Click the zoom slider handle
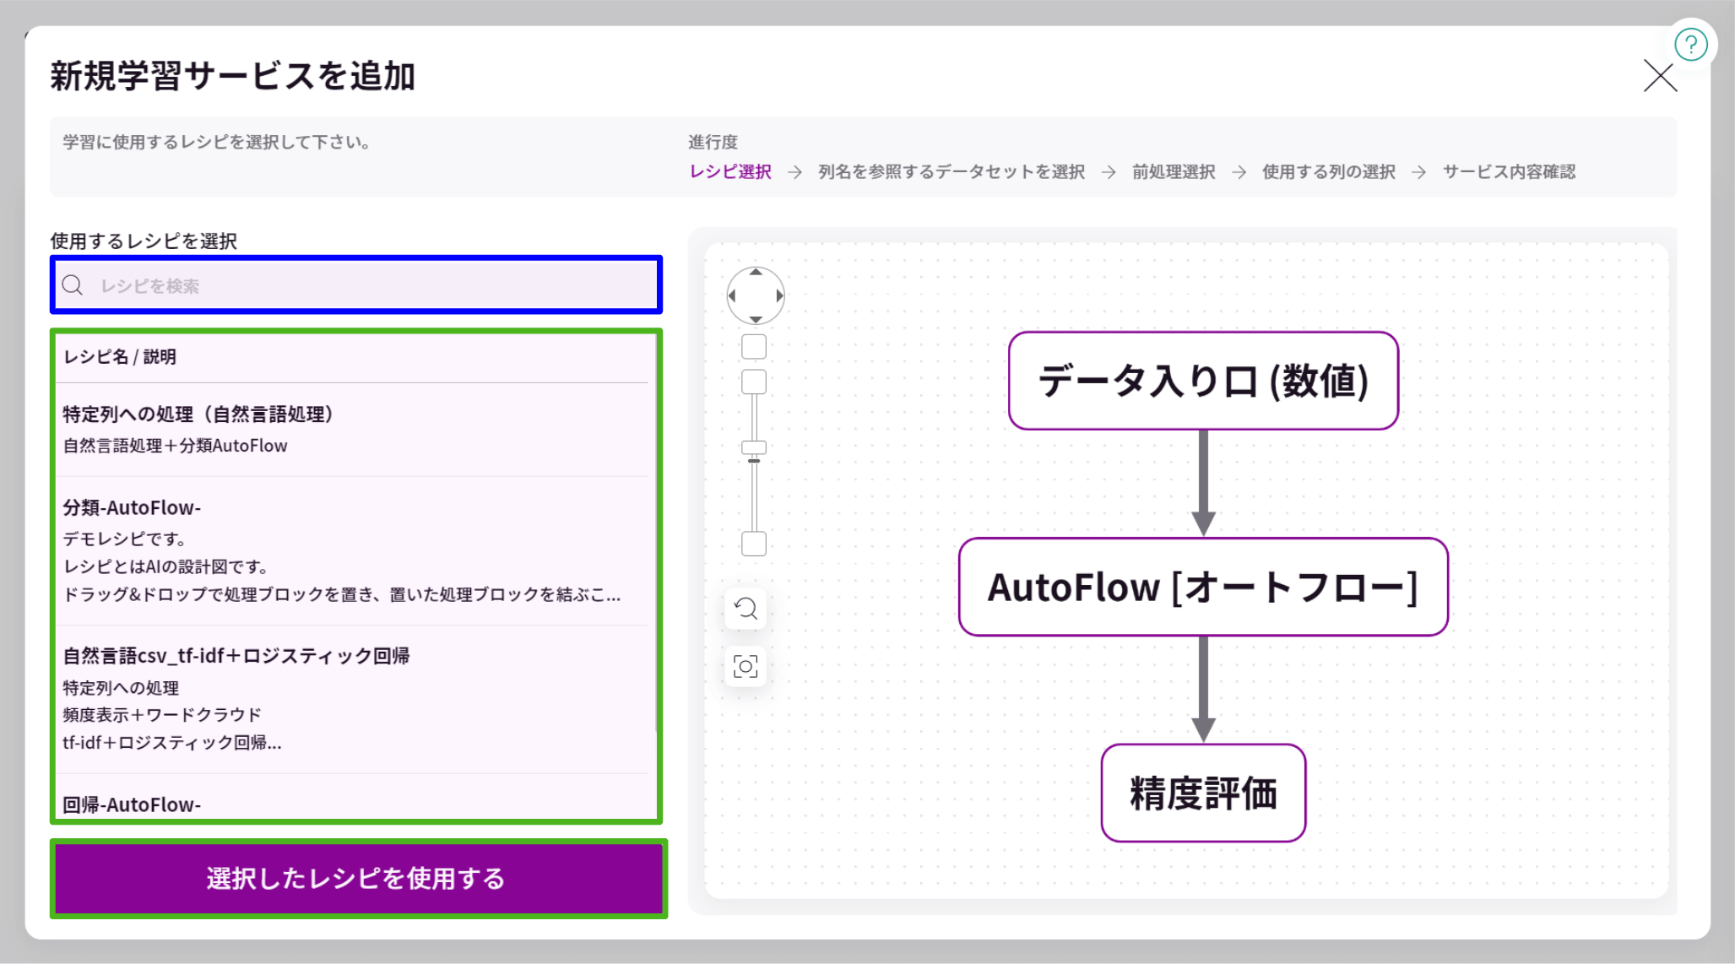Image resolution: width=1735 pixels, height=964 pixels. pos(752,448)
